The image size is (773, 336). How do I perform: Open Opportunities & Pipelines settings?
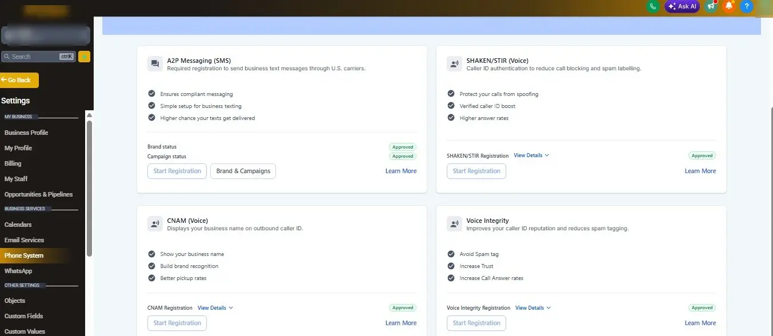click(39, 194)
